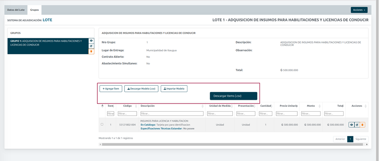Screen dimensions: 379x161
Task: Click the LOTE adjudication system label
Action: point(47,20)
